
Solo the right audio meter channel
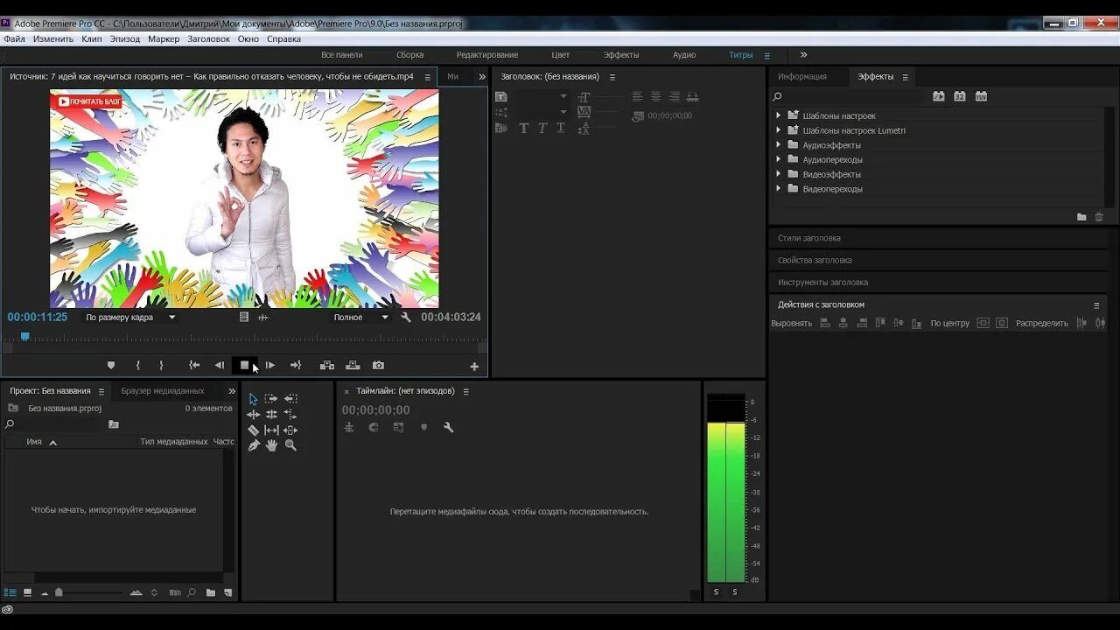[x=735, y=592]
